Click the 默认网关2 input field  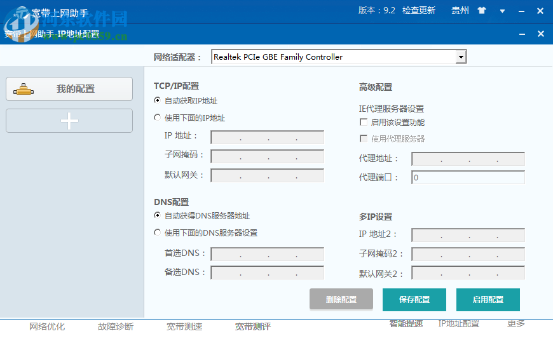click(468, 273)
